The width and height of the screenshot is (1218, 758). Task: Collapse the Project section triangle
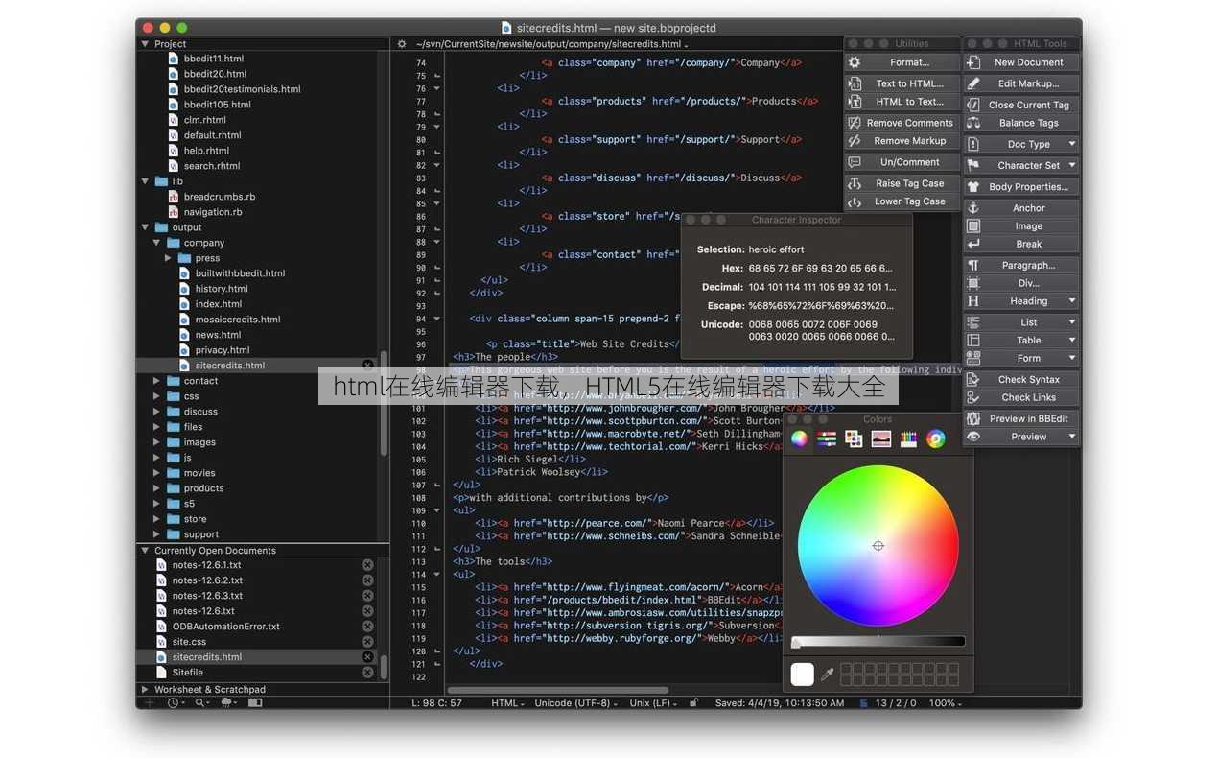(146, 43)
